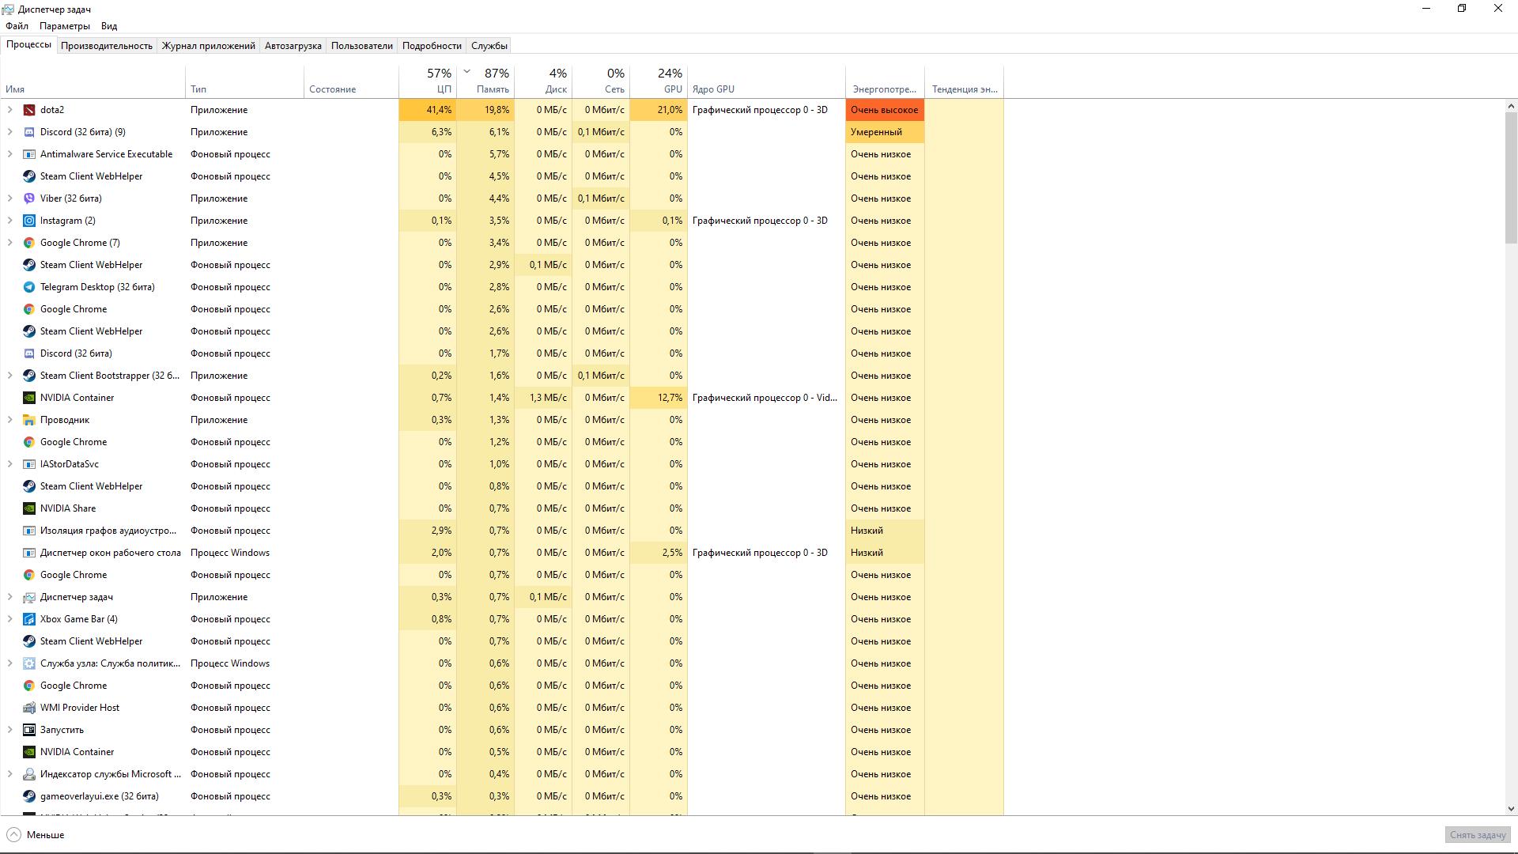Screen dimensions: 1518x854
Task: Switch to the Журнал приложений tab
Action: [x=209, y=46]
